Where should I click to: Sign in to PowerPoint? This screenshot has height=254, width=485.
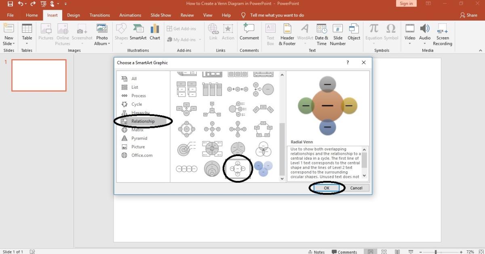click(x=406, y=3)
